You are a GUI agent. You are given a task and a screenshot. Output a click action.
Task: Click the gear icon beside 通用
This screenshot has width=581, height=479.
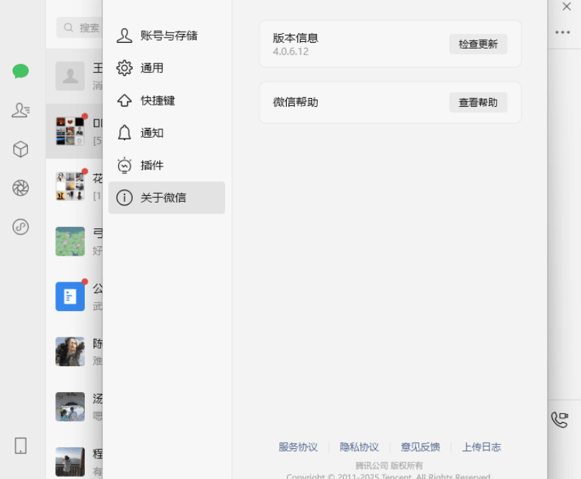[x=125, y=68]
